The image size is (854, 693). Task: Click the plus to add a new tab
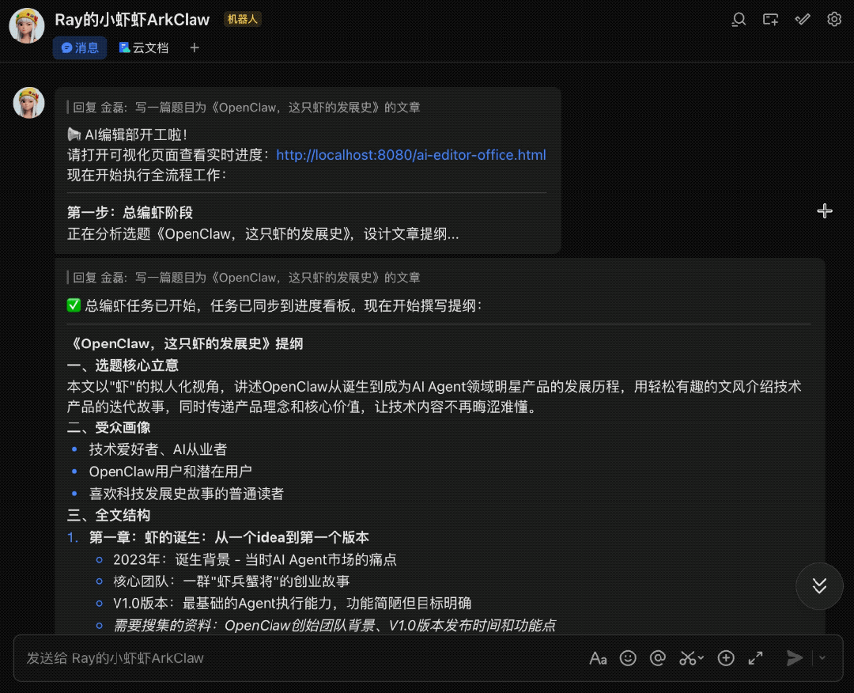tap(194, 47)
